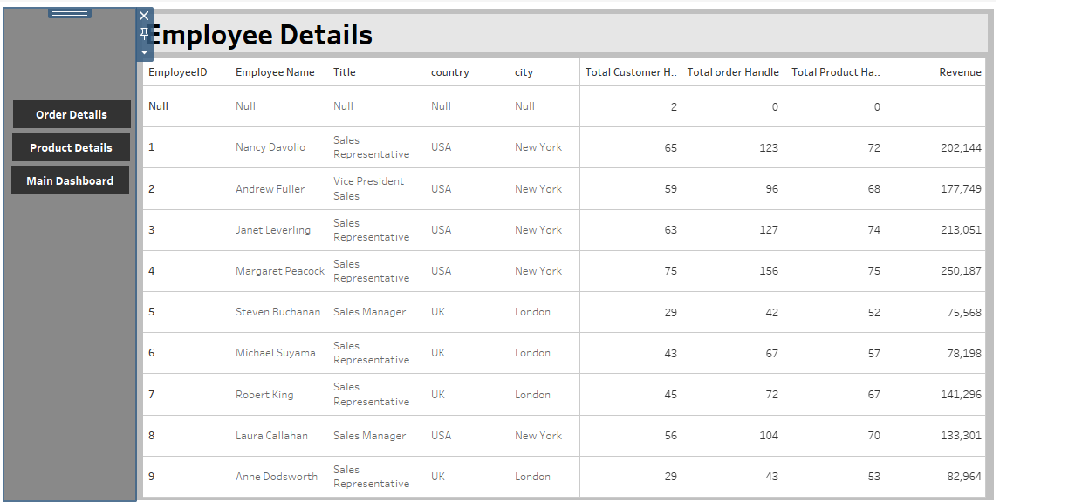Click the grab handle atop the floating panel
Image resolution: width=1082 pixels, height=502 pixels.
coord(70,12)
